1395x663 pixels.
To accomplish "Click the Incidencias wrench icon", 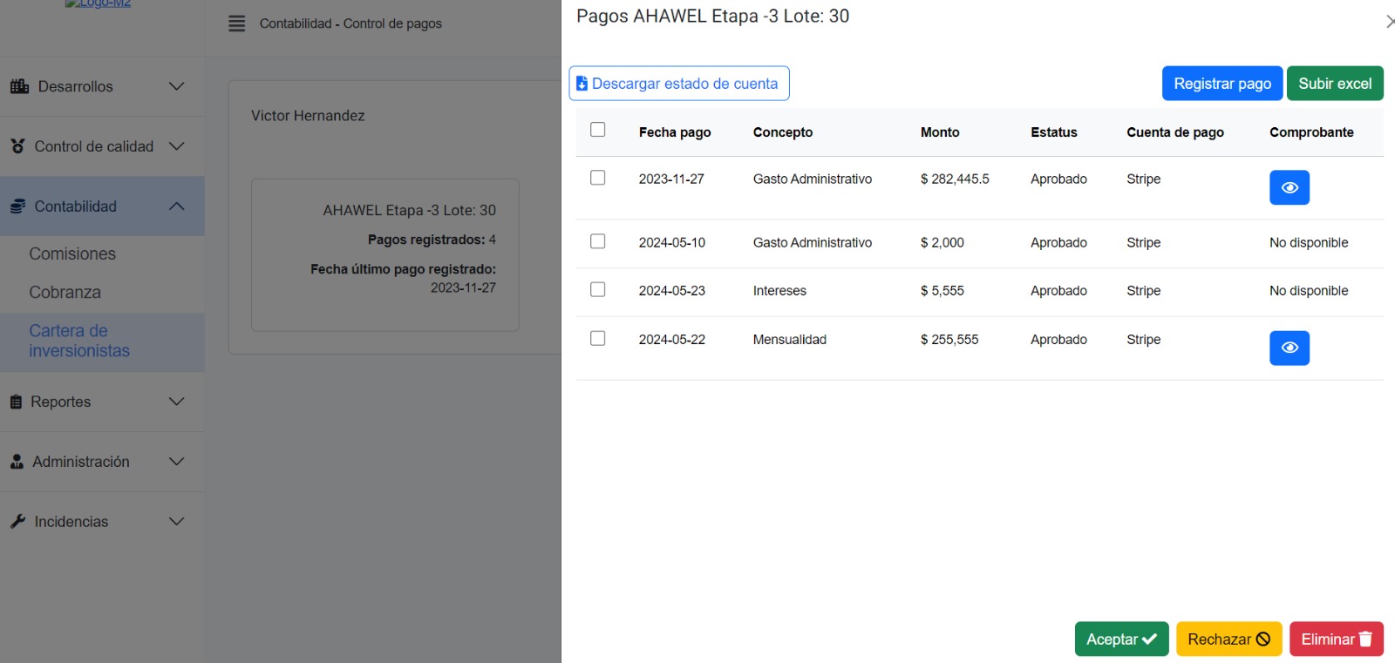I will (17, 521).
